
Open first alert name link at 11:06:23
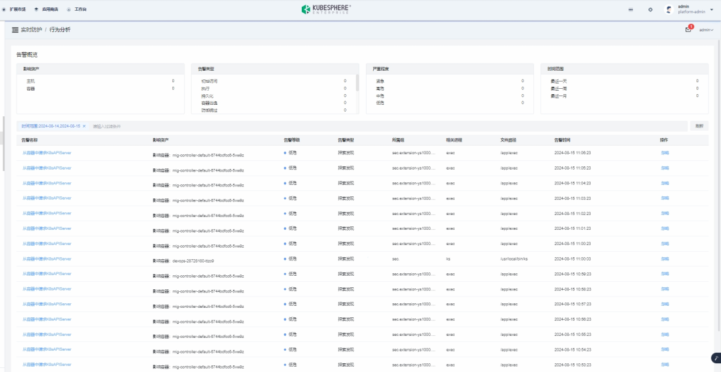(47, 152)
